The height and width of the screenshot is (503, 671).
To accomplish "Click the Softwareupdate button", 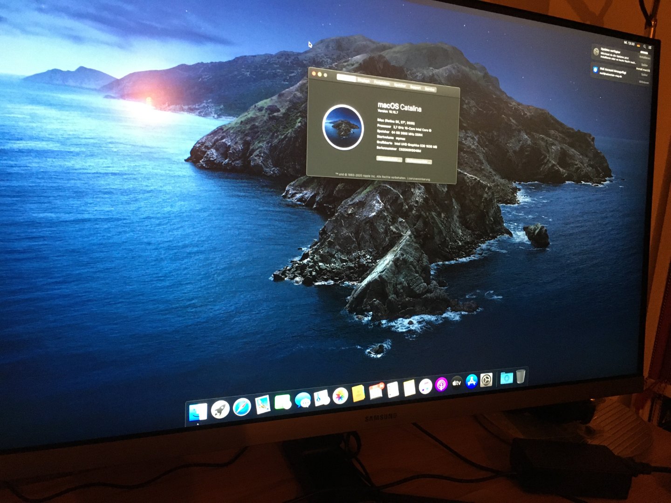I will tap(418, 162).
